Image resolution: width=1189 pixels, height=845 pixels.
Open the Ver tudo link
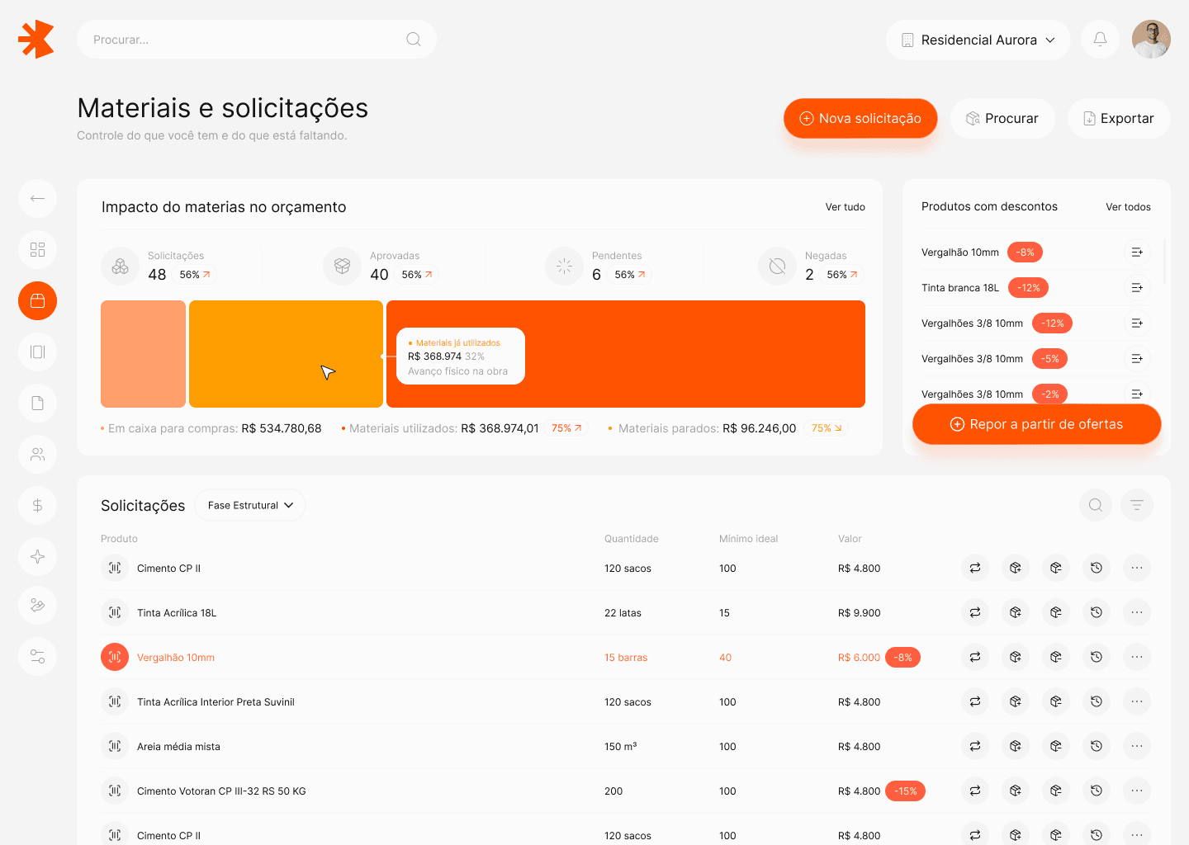click(x=846, y=207)
